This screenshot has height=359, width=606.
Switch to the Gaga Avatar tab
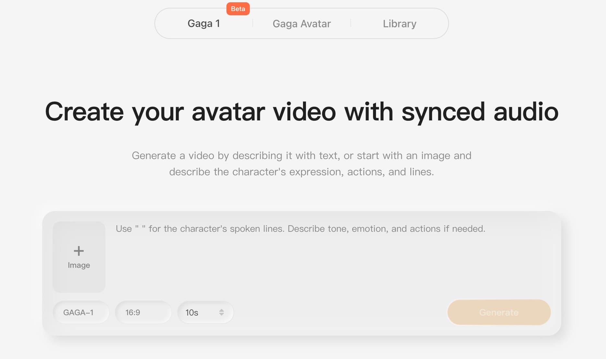tap(302, 24)
